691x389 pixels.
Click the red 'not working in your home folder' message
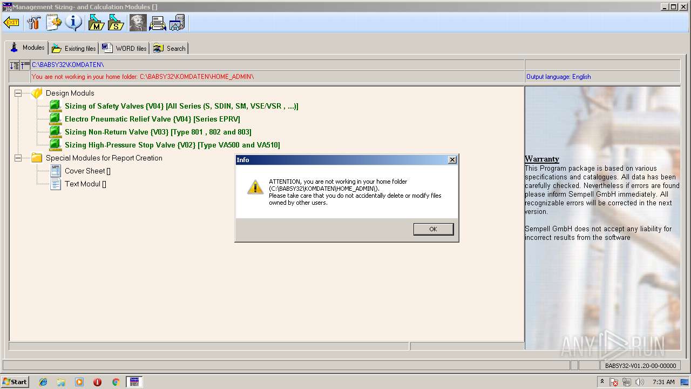point(143,77)
